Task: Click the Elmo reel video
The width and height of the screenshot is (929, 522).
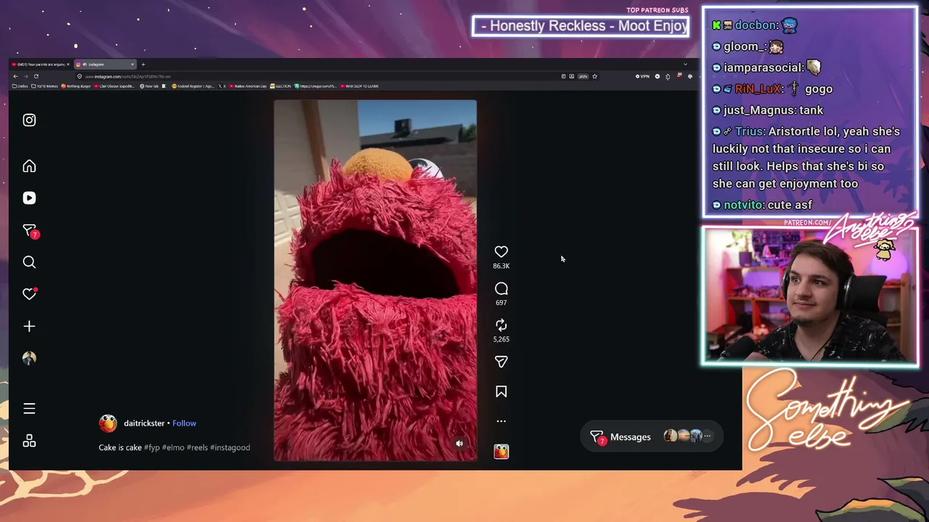Action: 375,281
